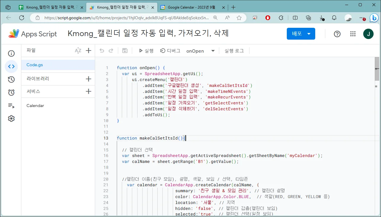Open the Triggers alarm clock icon
This screenshot has width=381, height=217.
coord(11,93)
